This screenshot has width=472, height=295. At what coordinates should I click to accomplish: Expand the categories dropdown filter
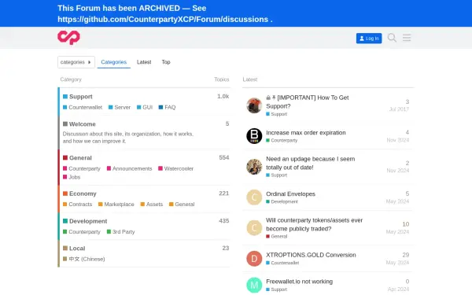(x=76, y=62)
